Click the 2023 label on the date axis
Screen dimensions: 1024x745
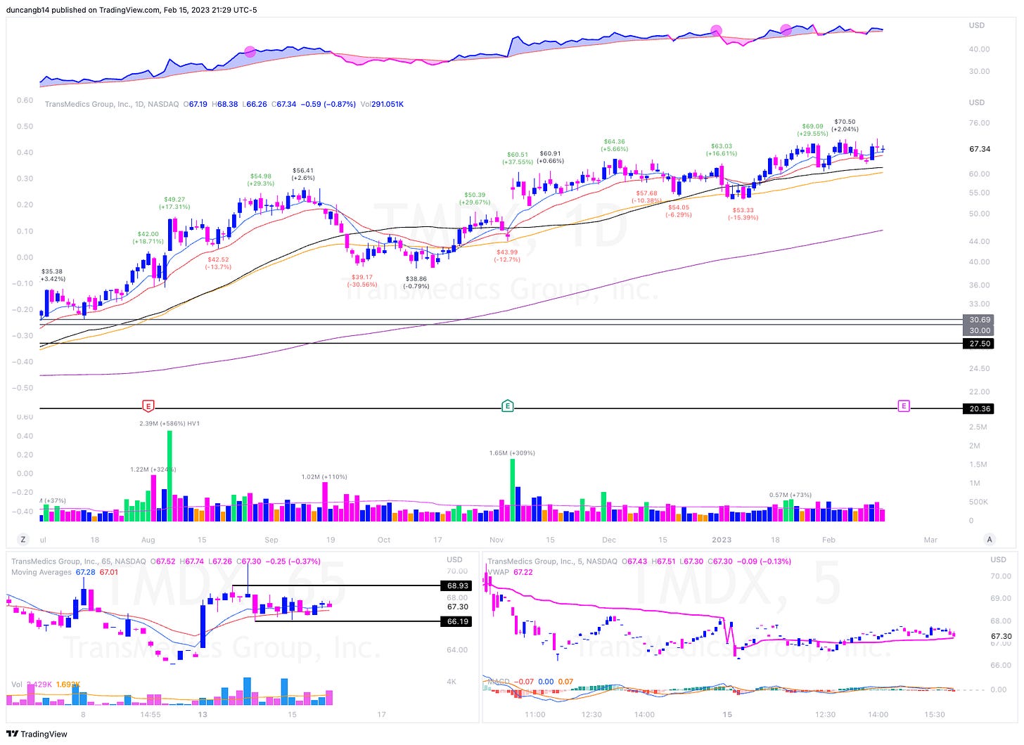(x=722, y=540)
